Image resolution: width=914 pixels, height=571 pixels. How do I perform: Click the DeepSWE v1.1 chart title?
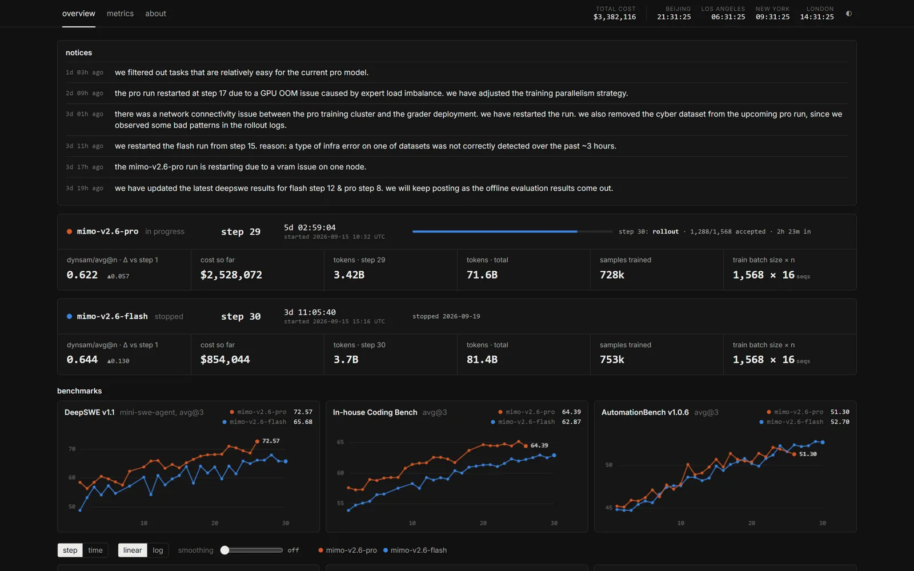(90, 412)
